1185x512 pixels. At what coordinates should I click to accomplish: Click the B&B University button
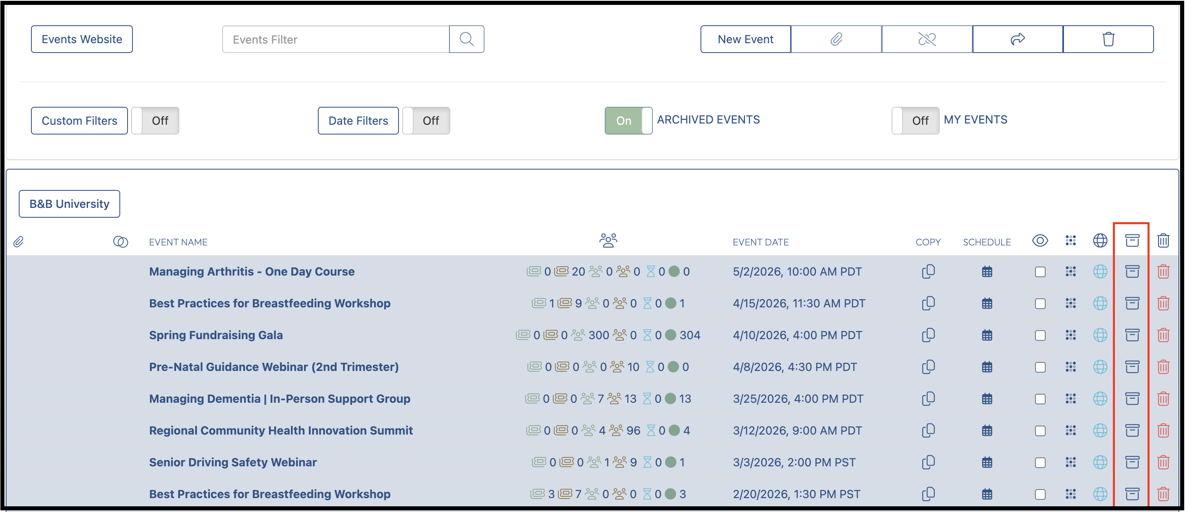pyautogui.click(x=69, y=204)
